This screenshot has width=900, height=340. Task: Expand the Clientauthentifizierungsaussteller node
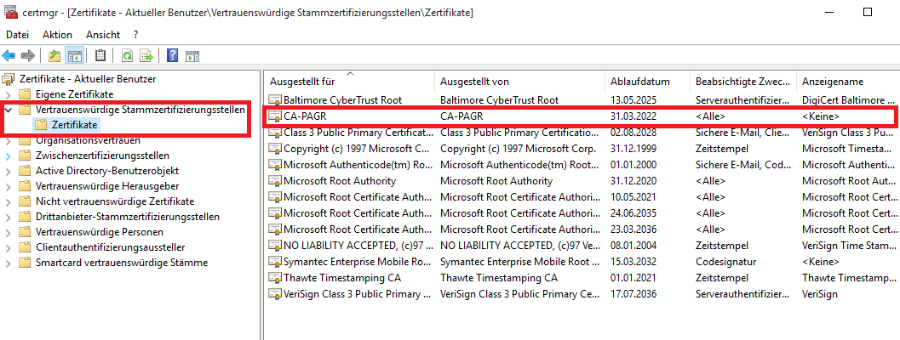(x=8, y=247)
